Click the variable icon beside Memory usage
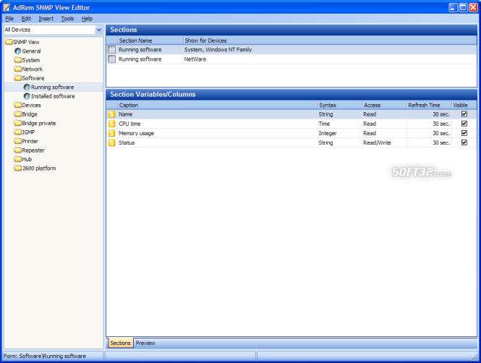This screenshot has height=363, width=481. 111,133
